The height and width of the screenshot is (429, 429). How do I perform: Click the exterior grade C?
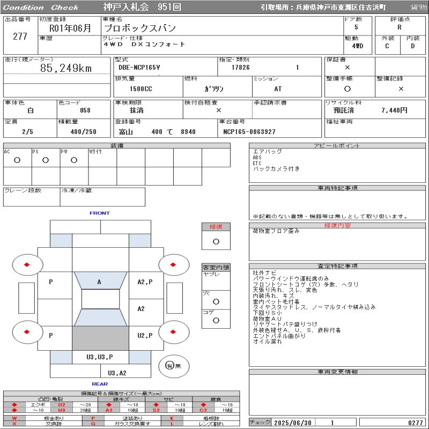tap(387, 46)
